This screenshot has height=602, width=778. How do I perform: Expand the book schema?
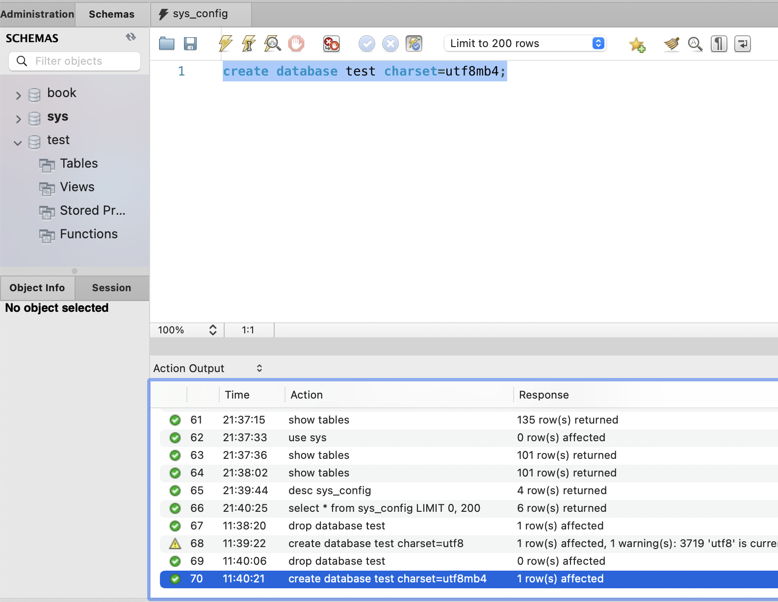click(19, 95)
